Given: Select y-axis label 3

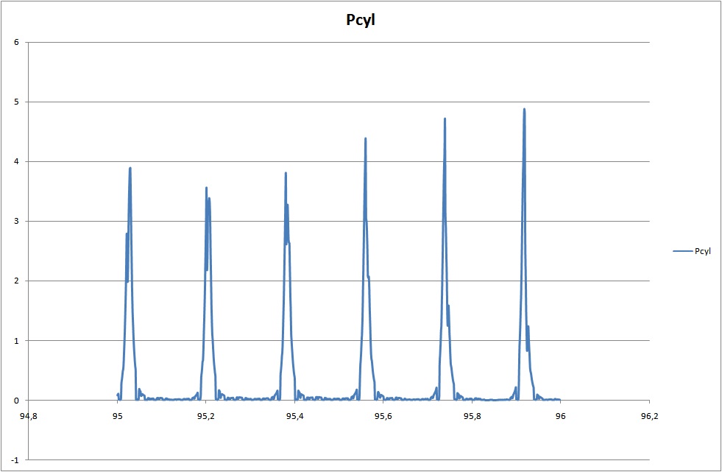Looking at the screenshot, I should pyautogui.click(x=17, y=221).
